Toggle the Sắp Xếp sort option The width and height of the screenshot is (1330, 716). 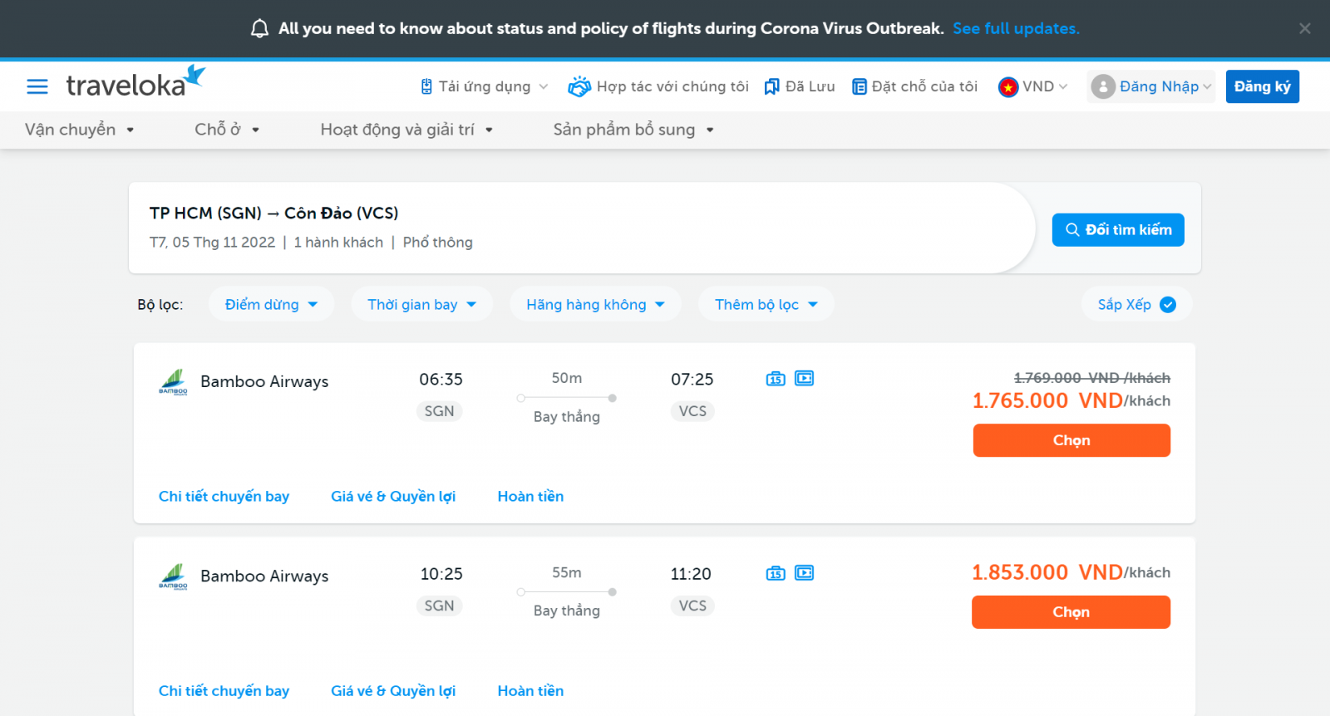pos(1136,305)
